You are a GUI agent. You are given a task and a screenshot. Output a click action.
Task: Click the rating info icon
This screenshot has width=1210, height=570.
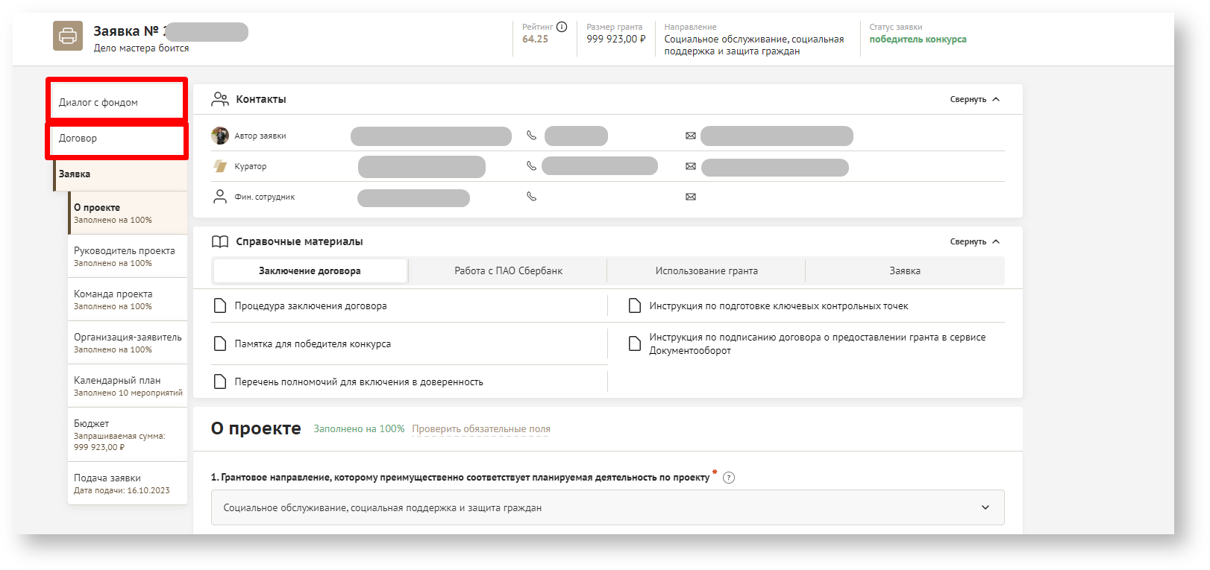point(562,27)
